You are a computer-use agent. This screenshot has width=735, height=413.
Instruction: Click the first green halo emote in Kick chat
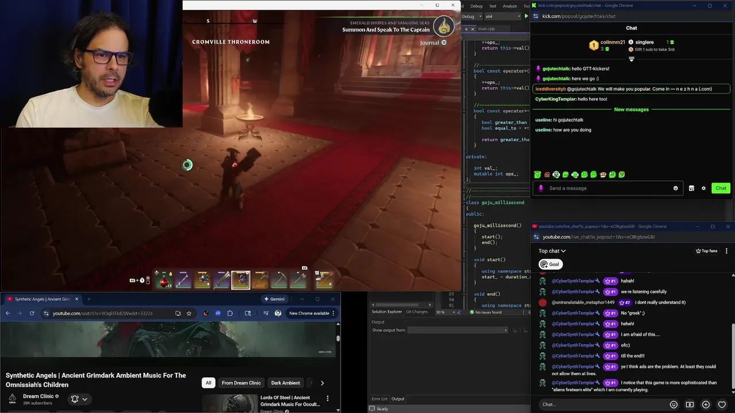[x=537, y=174]
